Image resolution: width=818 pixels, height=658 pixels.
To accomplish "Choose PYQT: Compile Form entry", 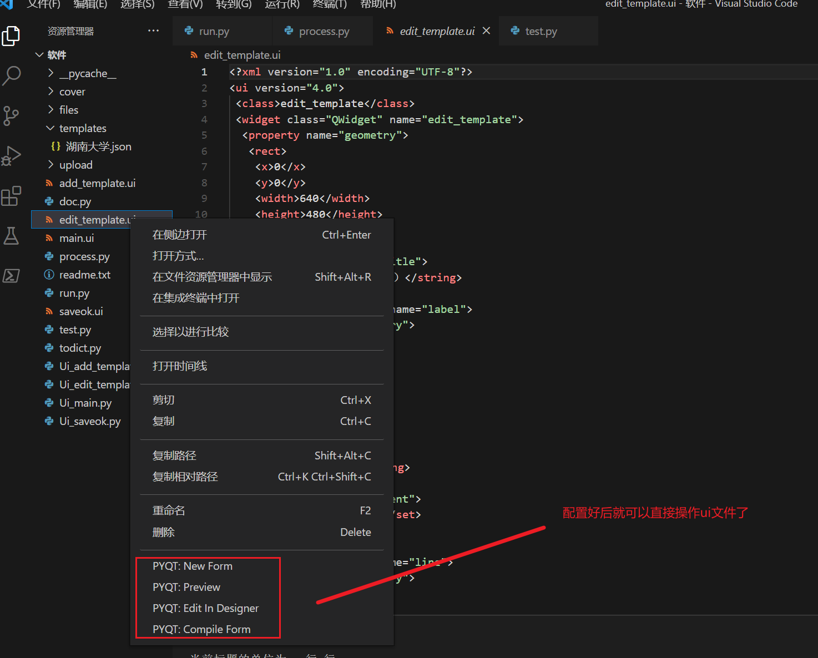I will pyautogui.click(x=262, y=629).
